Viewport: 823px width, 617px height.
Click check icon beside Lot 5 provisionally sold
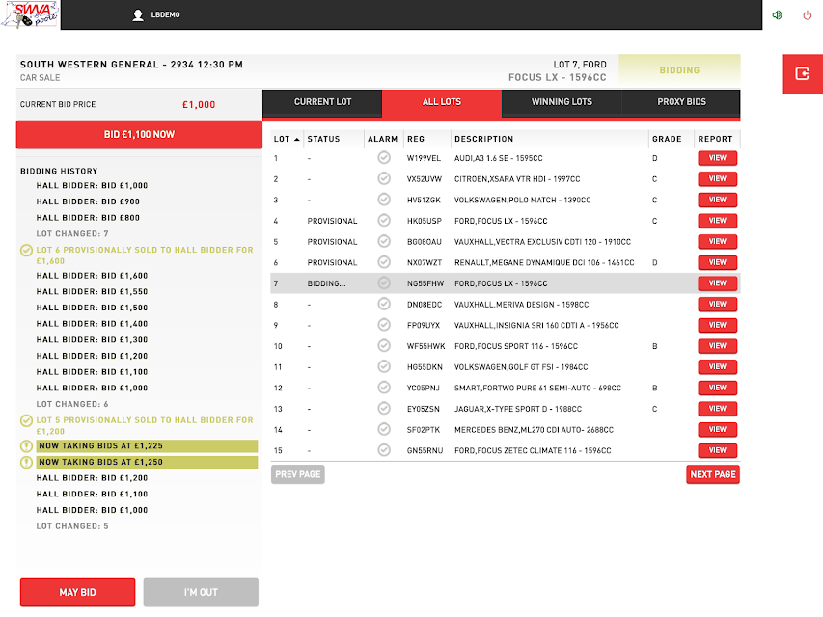26,420
